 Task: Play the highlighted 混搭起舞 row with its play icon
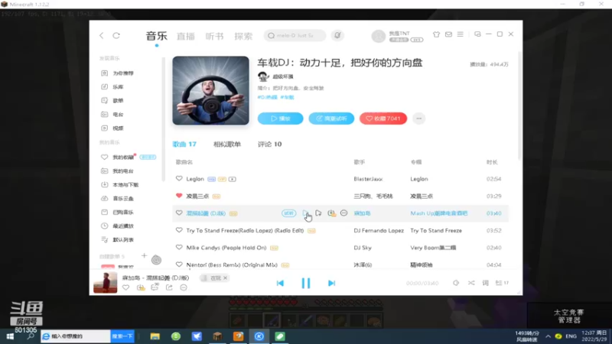click(305, 213)
